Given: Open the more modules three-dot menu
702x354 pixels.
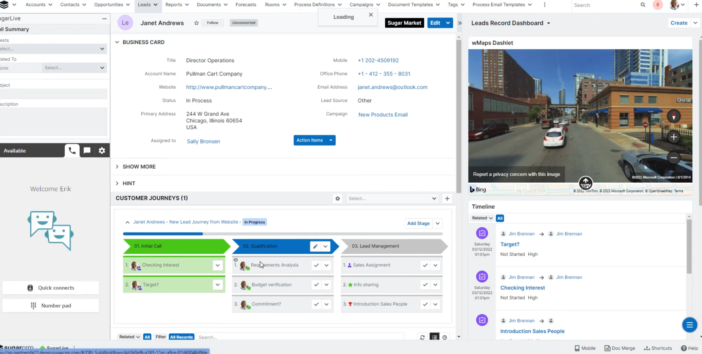Looking at the screenshot, I should [544, 5].
